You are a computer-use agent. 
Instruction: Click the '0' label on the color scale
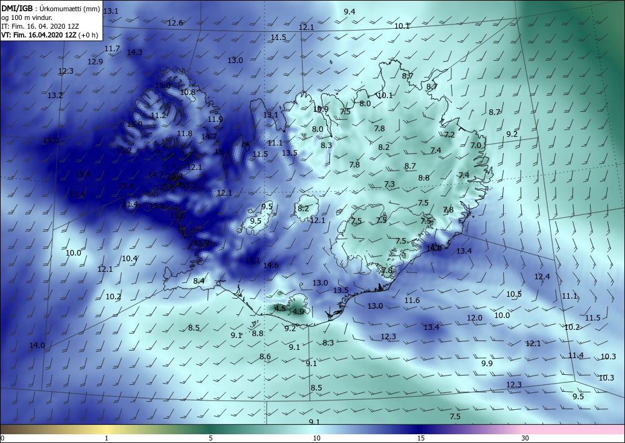[2, 439]
